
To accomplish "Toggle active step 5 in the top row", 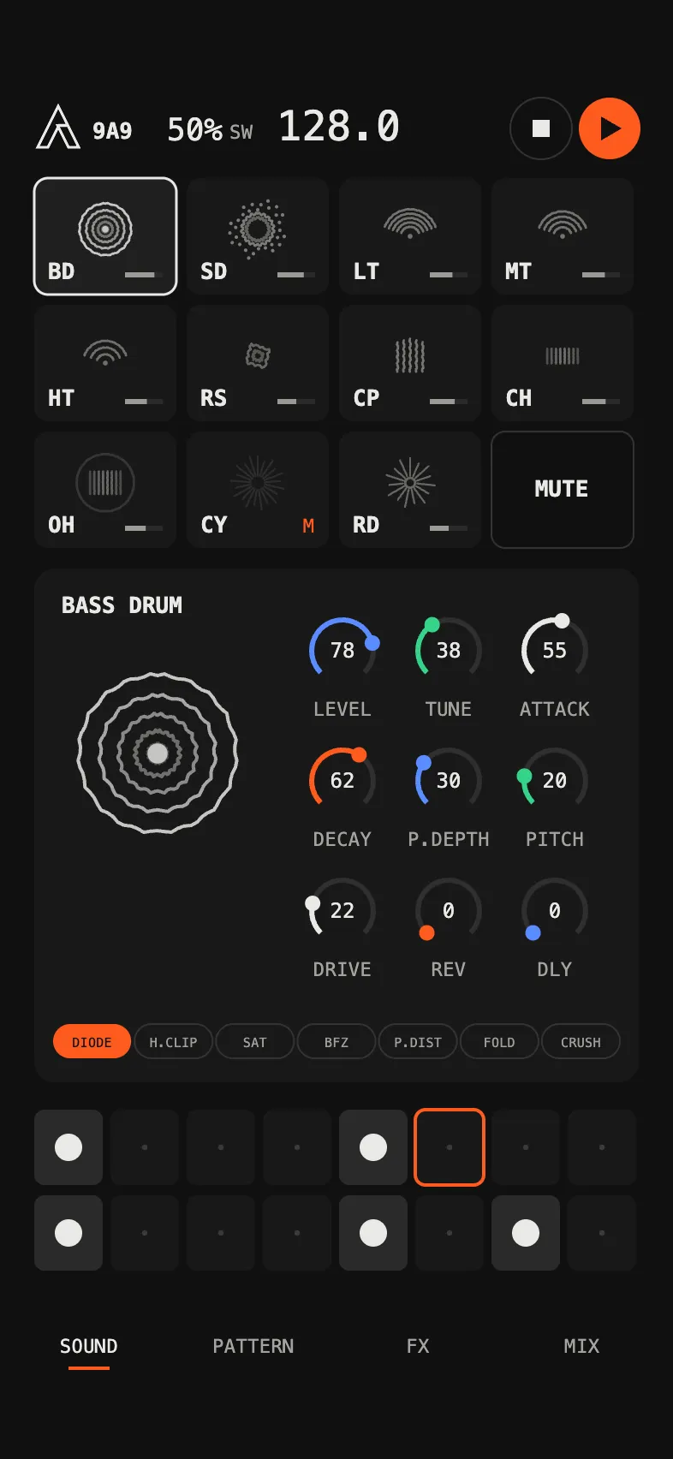I will pyautogui.click(x=373, y=1147).
